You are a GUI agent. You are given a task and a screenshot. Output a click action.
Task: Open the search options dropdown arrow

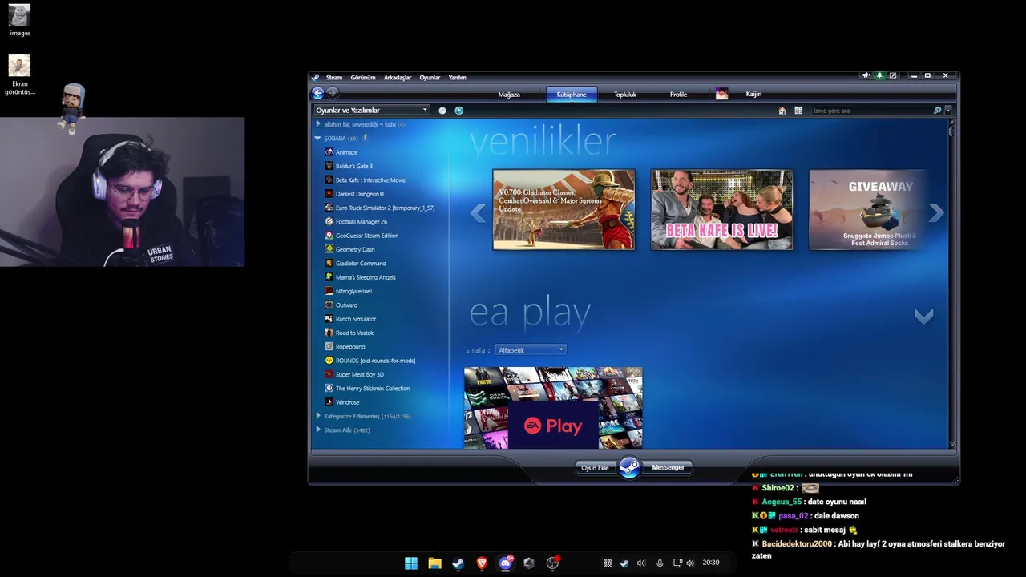click(947, 111)
